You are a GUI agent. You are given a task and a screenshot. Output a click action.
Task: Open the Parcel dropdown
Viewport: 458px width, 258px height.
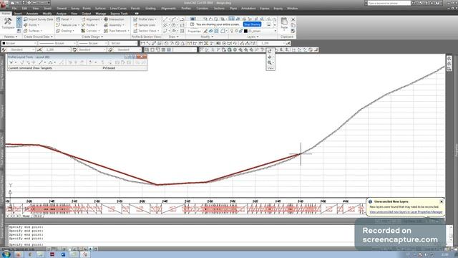(x=64, y=19)
